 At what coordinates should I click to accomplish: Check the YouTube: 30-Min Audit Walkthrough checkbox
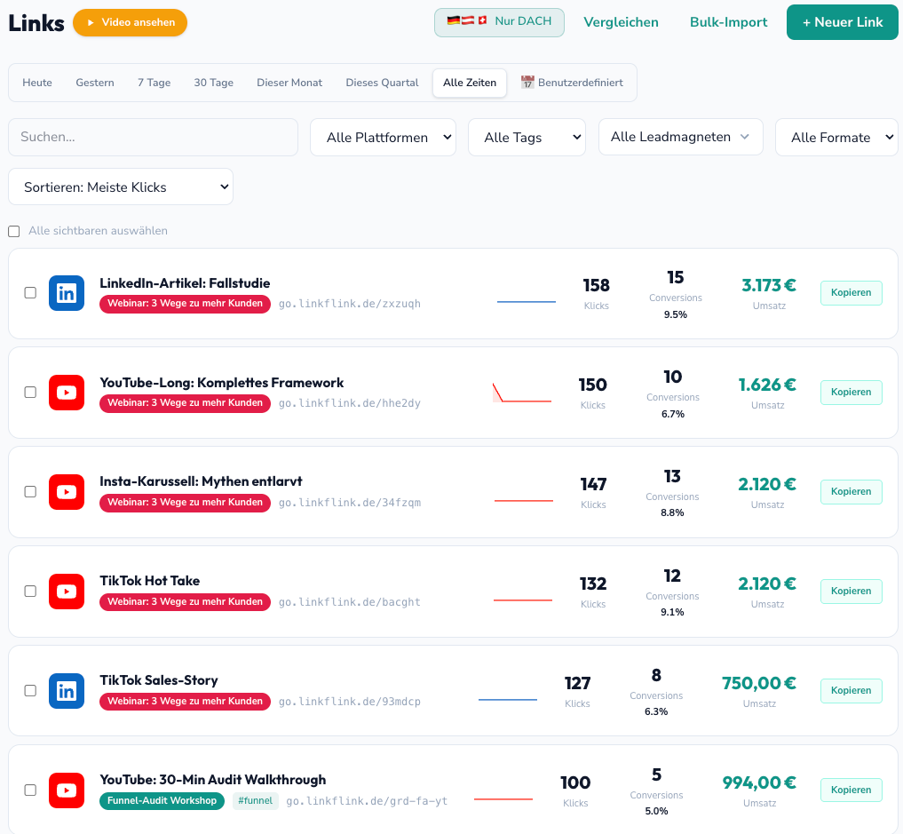30,790
